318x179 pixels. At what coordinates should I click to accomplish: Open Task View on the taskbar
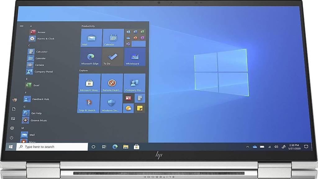coord(104,147)
